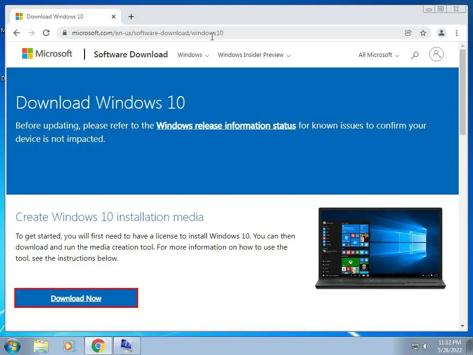The width and height of the screenshot is (473, 355).
Task: Close the Download Windows 10 tab
Action: (114, 17)
